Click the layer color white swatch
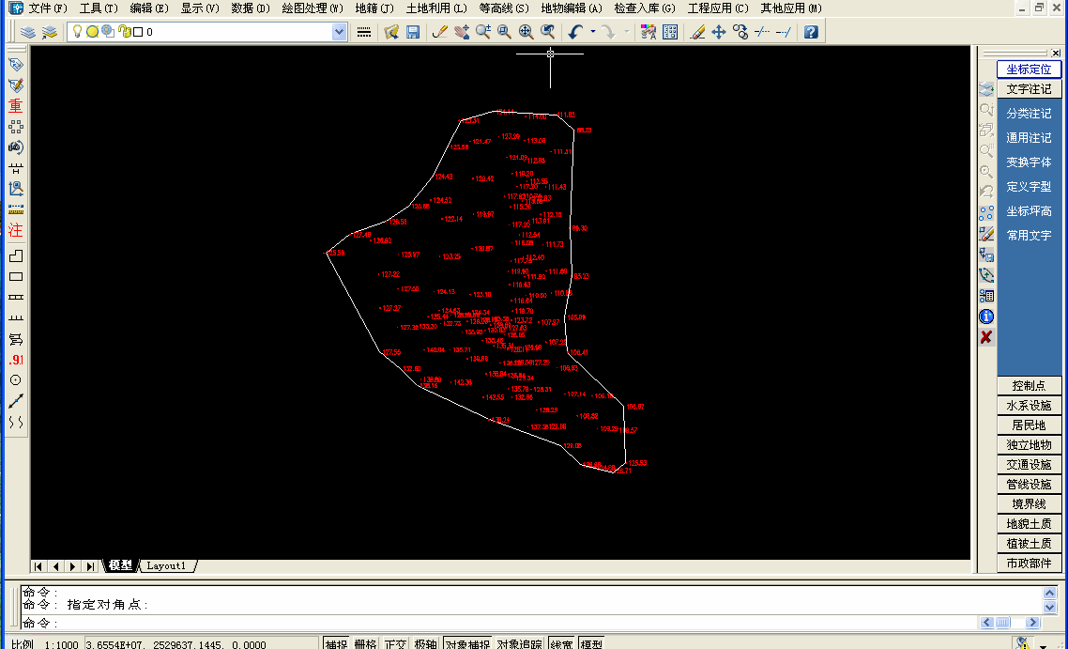The height and width of the screenshot is (649, 1068). coord(138,32)
